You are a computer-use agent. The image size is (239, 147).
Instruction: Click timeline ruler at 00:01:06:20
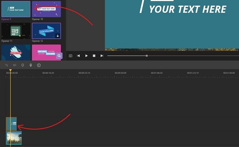[x=157, y=73]
